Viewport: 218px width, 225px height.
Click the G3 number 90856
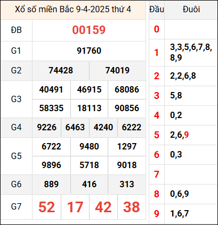click(x=127, y=108)
